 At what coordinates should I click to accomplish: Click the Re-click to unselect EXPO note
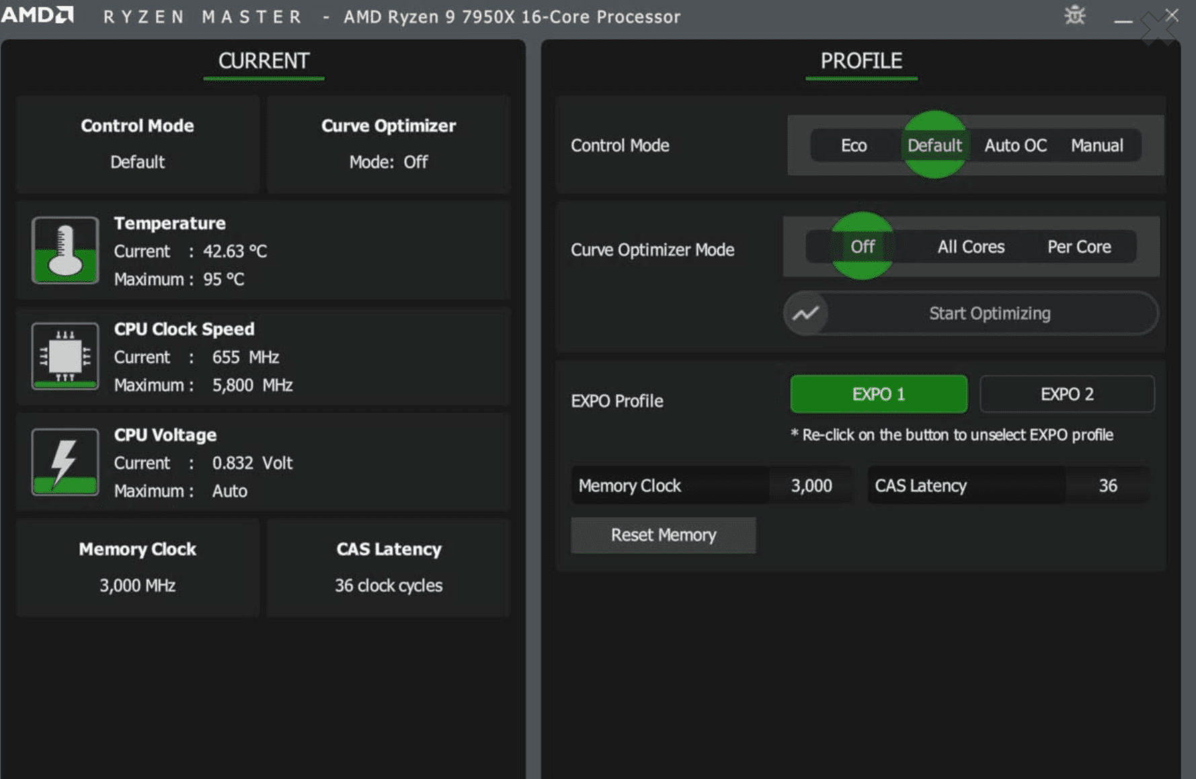(x=951, y=435)
